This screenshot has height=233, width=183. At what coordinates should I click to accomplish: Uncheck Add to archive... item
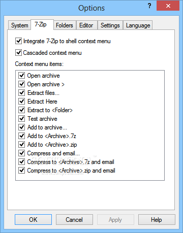click(22, 127)
